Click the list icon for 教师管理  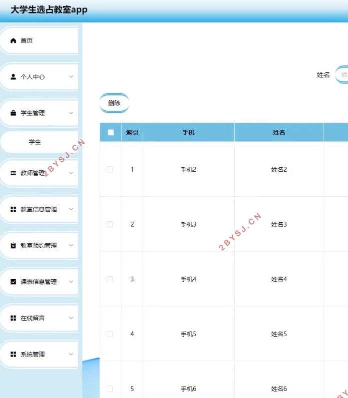[13, 173]
